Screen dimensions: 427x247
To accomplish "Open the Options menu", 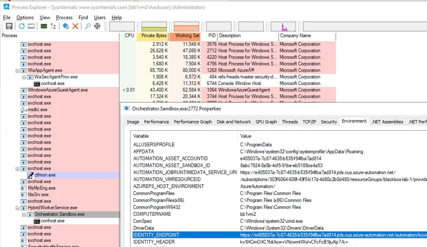I will pyautogui.click(x=25, y=18).
